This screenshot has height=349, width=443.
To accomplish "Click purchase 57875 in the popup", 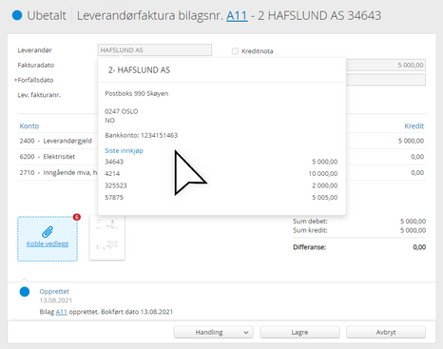I will [x=114, y=198].
